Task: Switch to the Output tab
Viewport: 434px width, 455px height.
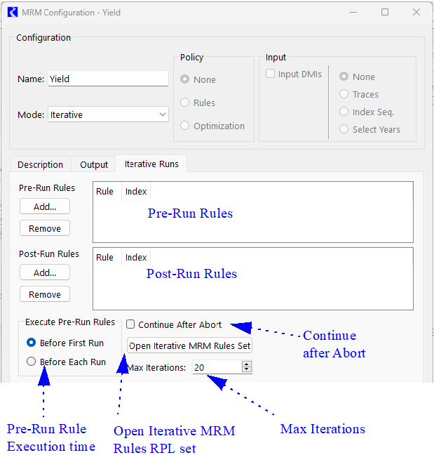Action: 94,164
